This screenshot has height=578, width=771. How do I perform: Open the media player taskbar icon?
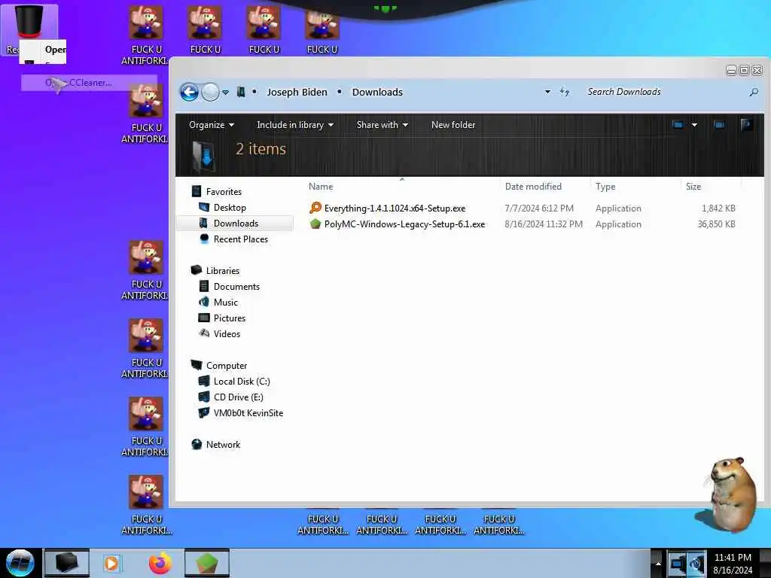point(111,563)
